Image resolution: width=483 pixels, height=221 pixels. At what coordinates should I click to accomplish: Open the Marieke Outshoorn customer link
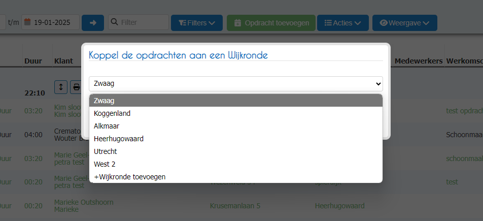[x=84, y=202]
